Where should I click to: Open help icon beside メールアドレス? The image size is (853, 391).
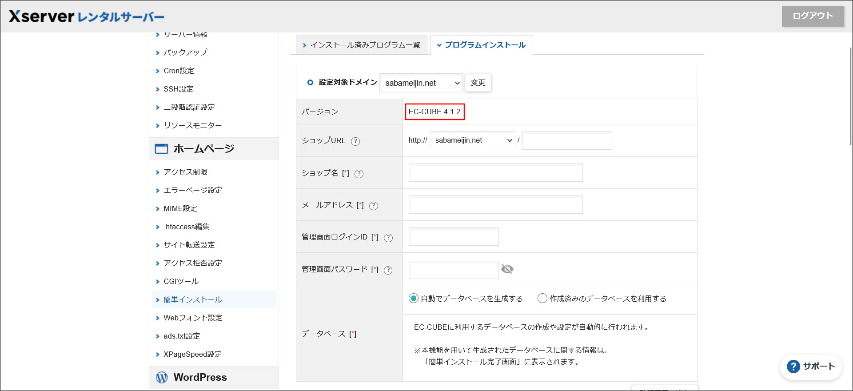point(374,206)
